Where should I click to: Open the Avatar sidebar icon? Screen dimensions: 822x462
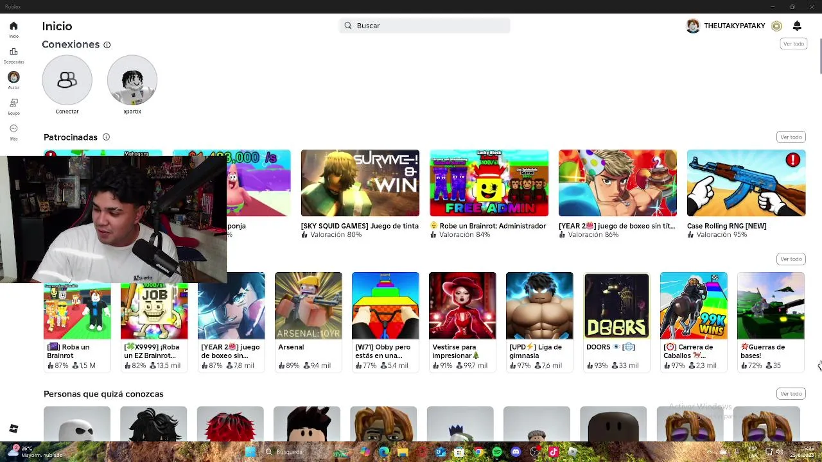[13, 78]
